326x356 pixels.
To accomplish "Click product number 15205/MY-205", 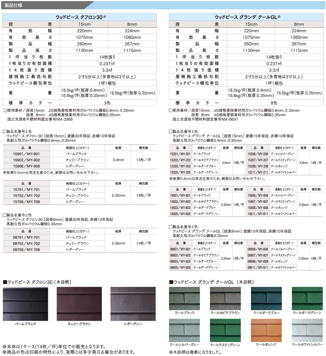I will click(180, 172).
